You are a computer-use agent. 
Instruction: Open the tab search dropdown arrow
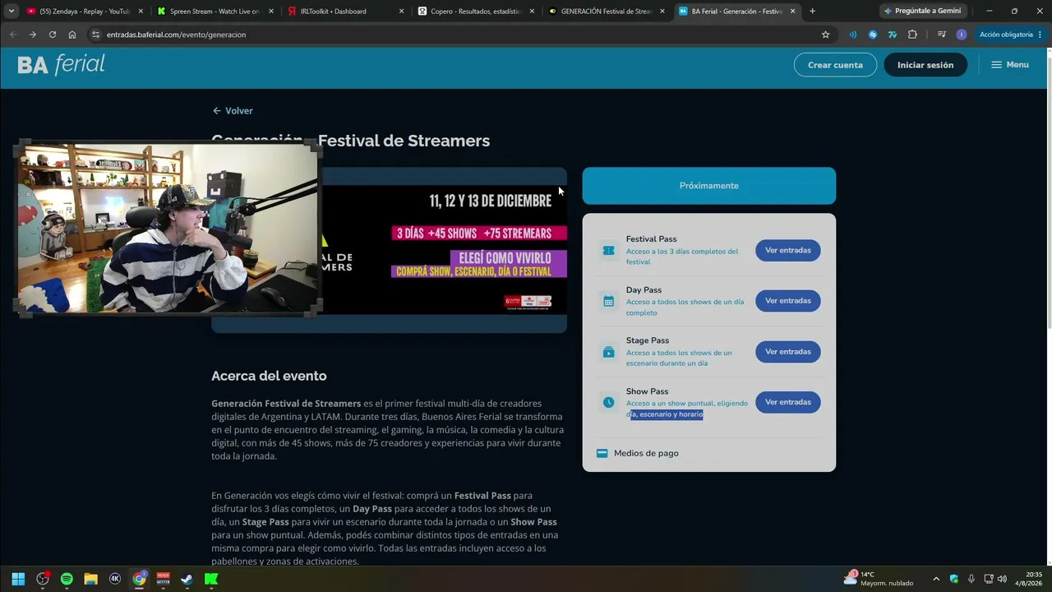(x=12, y=12)
